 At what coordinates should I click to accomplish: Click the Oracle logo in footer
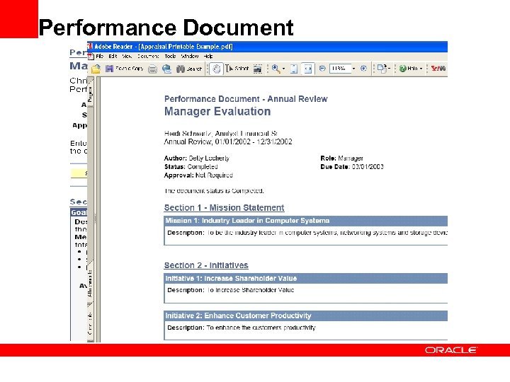pyautogui.click(x=450, y=350)
